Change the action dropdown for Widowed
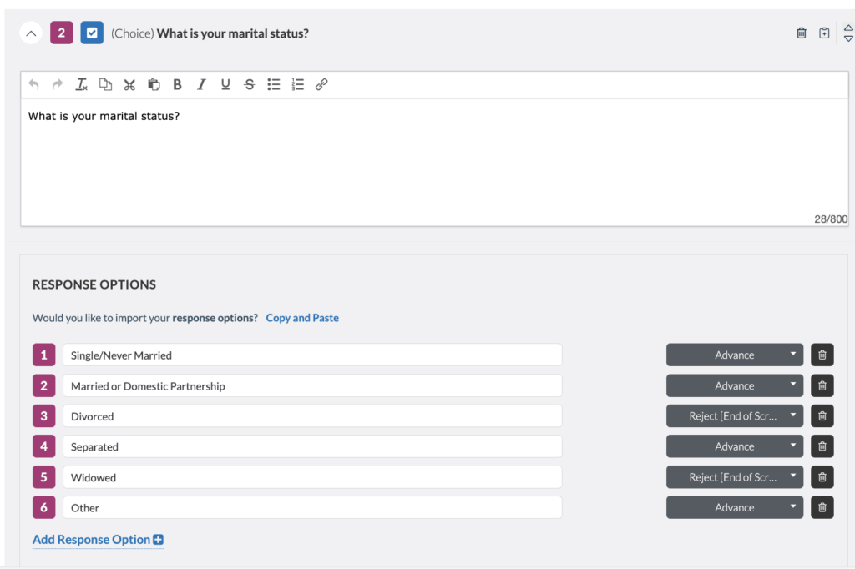The width and height of the screenshot is (855, 569). (734, 476)
